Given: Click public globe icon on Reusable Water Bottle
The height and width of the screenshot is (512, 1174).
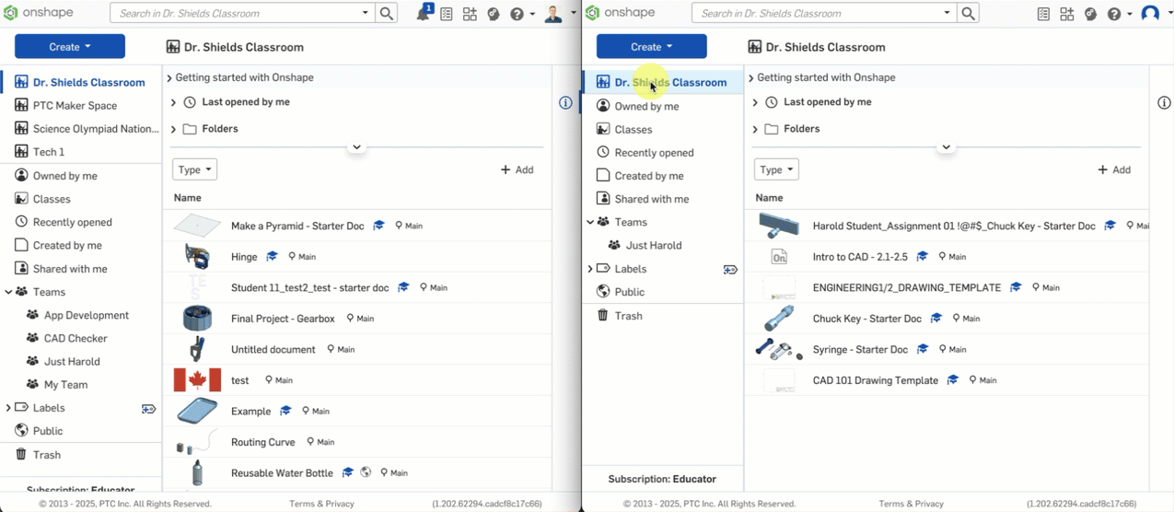Looking at the screenshot, I should point(366,472).
